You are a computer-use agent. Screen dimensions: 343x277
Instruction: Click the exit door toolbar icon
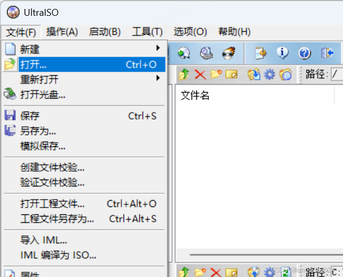[x=327, y=53]
